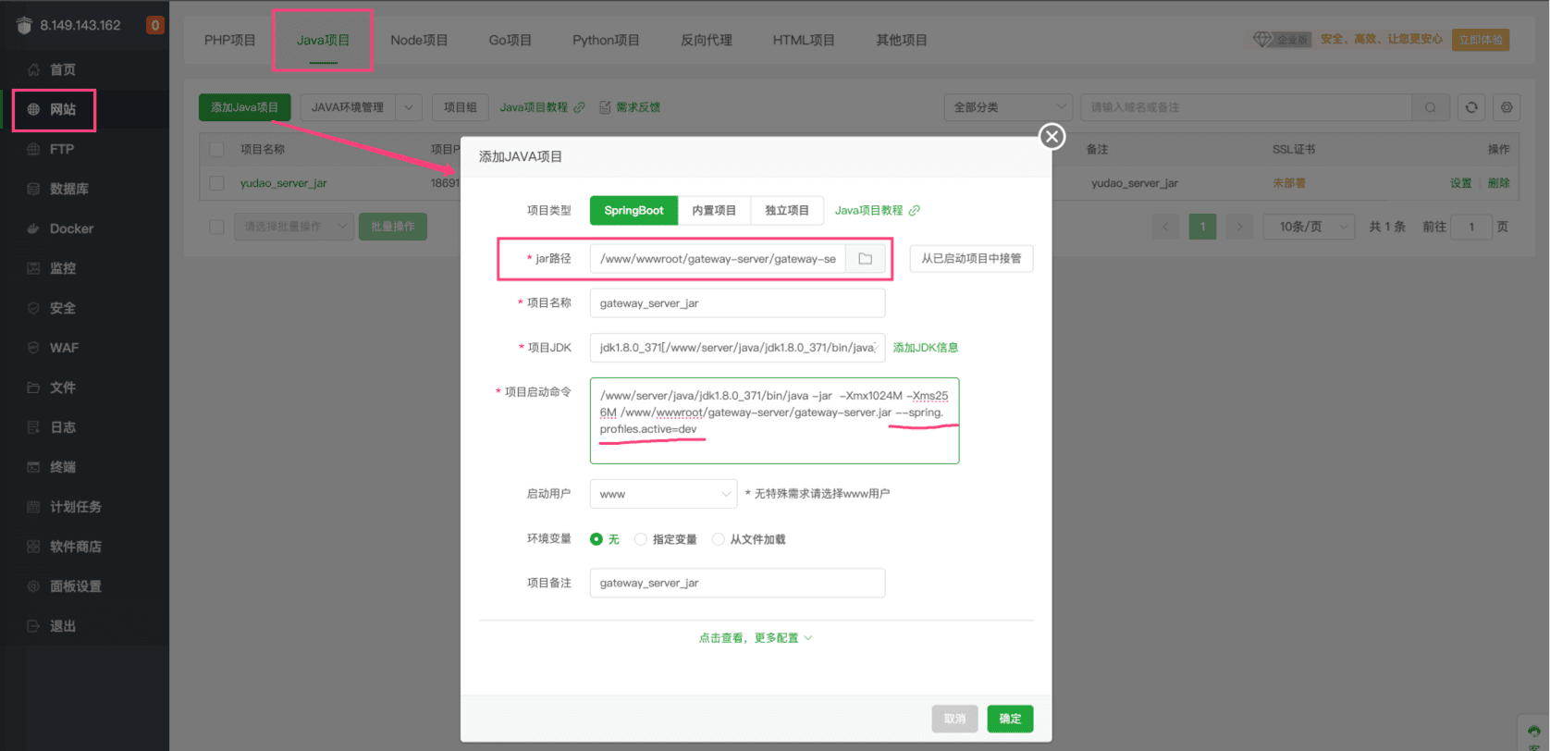Open 数据库 database management

click(x=68, y=189)
